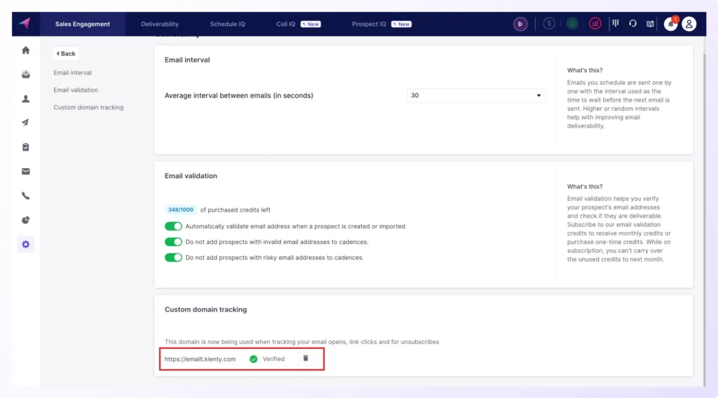Image resolution: width=718 pixels, height=398 pixels.
Task: Open the Home icon in sidebar
Action: point(26,50)
